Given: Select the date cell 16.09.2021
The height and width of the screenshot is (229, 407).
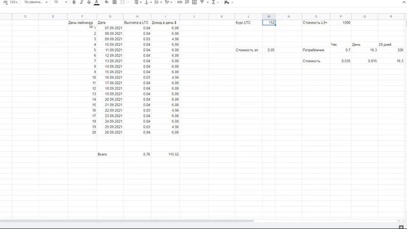Looking at the screenshot, I should (110, 78).
